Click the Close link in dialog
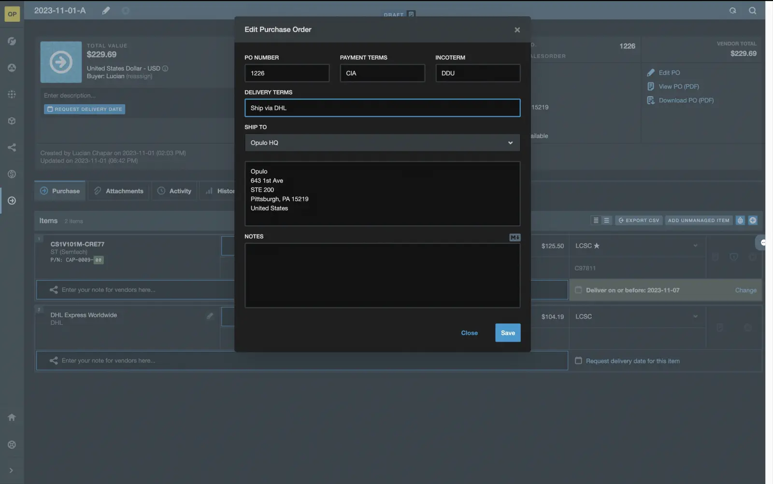The width and height of the screenshot is (773, 484). 469,333
